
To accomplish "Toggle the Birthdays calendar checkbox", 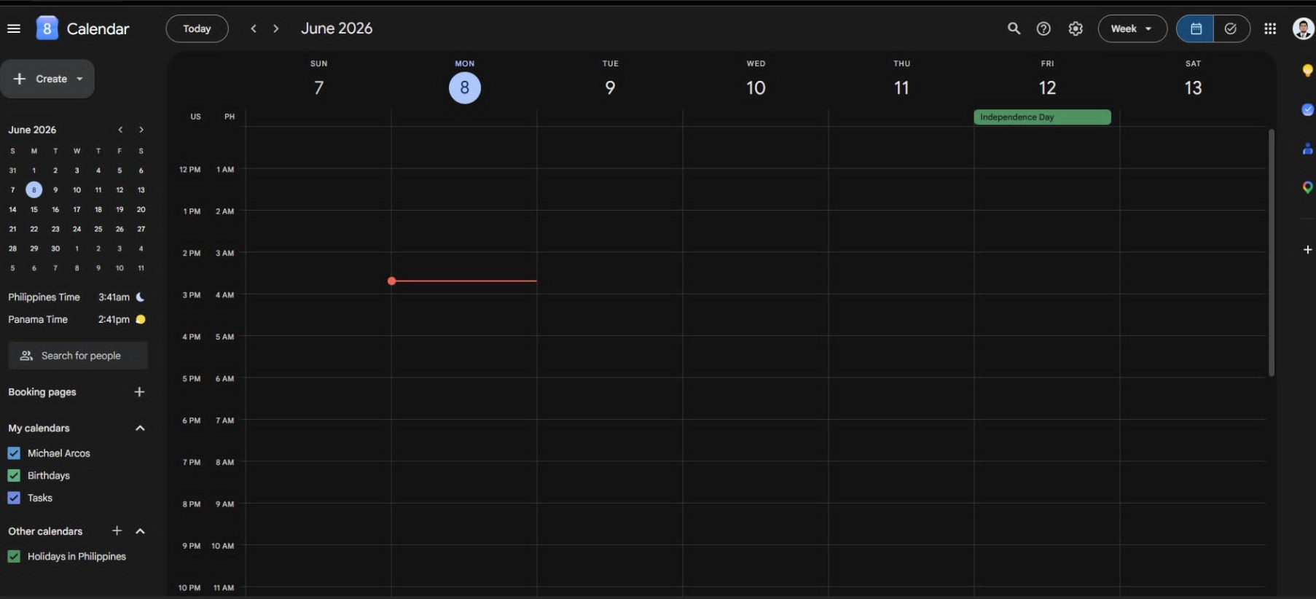I will point(14,476).
